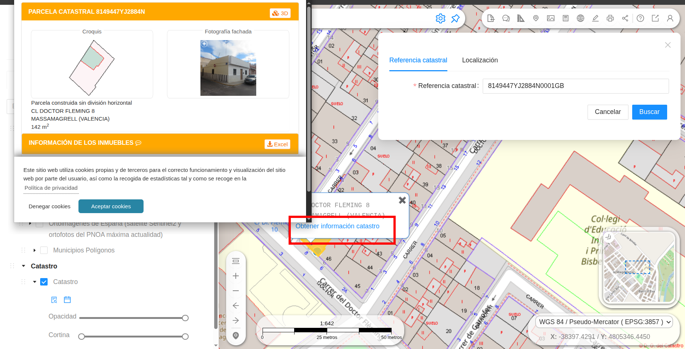Click the Cortina slider right handle
The height and width of the screenshot is (349, 685).
pyautogui.click(x=185, y=336)
